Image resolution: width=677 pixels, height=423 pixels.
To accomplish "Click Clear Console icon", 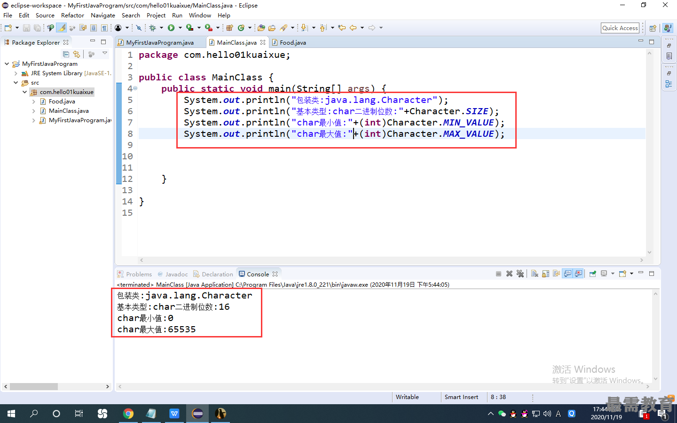I will coord(535,274).
